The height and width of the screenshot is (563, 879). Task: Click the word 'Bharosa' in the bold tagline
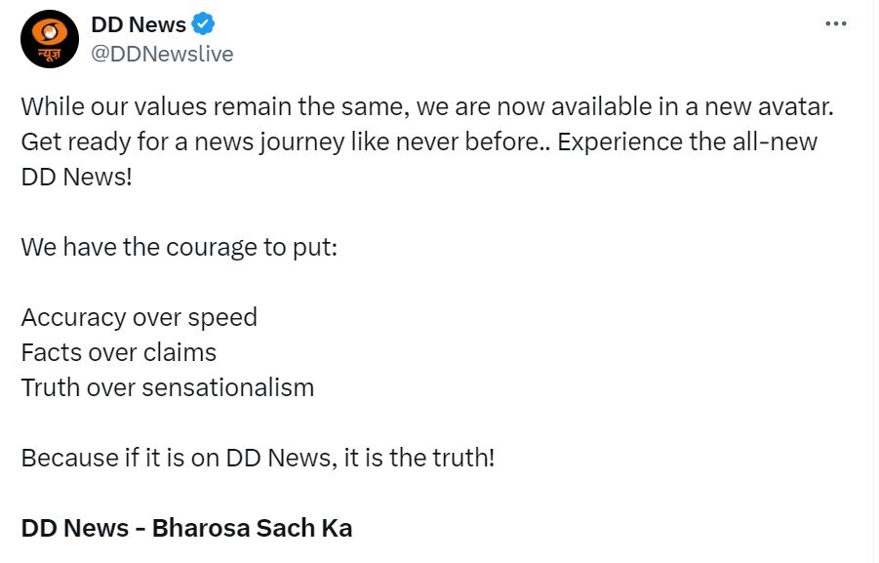click(201, 528)
